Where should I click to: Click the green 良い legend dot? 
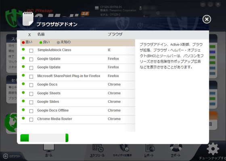41,42
